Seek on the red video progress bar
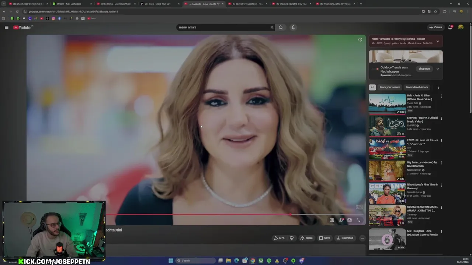This screenshot has height=265, width=472. 235,214
